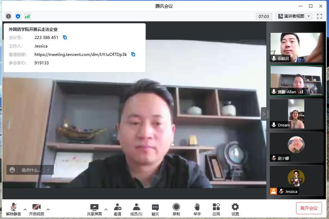Copy the meeting number 223 386 451

(65, 37)
